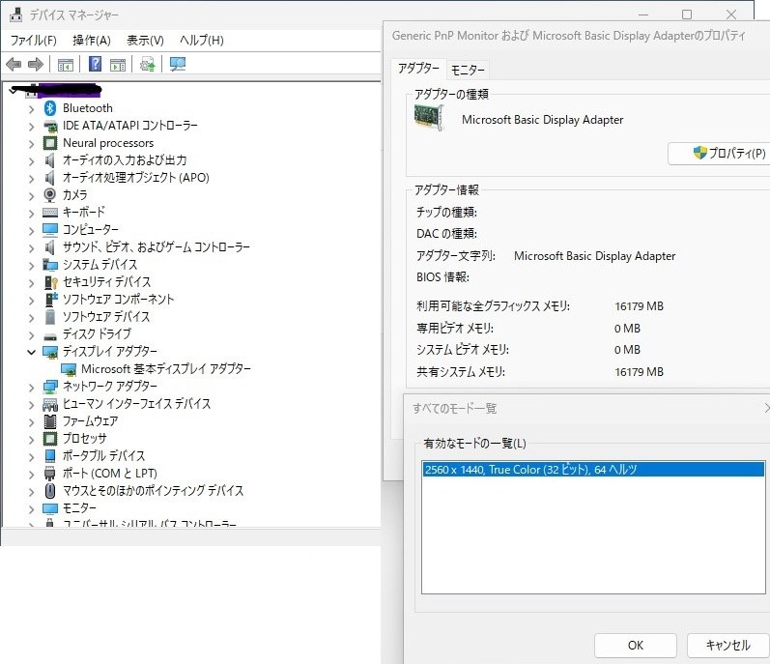Image resolution: width=770 pixels, height=664 pixels.
Task: Open the ヘルプ(H) menu
Action: pyautogui.click(x=202, y=41)
